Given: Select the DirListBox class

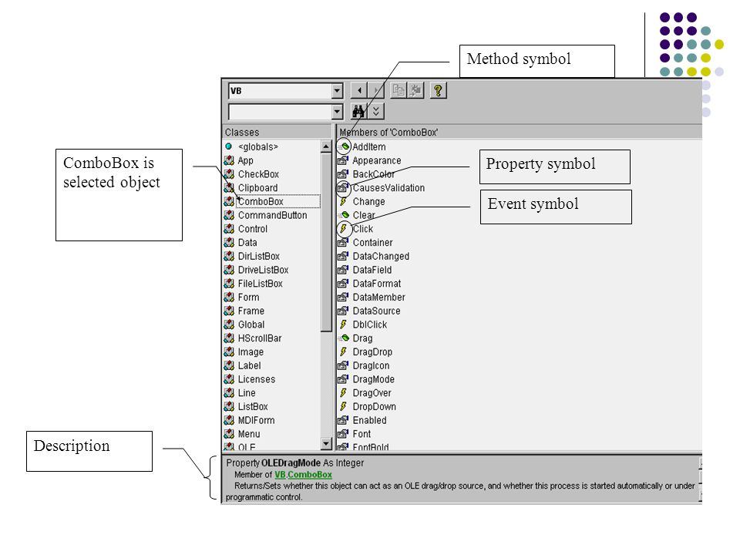Looking at the screenshot, I should pyautogui.click(x=259, y=256).
